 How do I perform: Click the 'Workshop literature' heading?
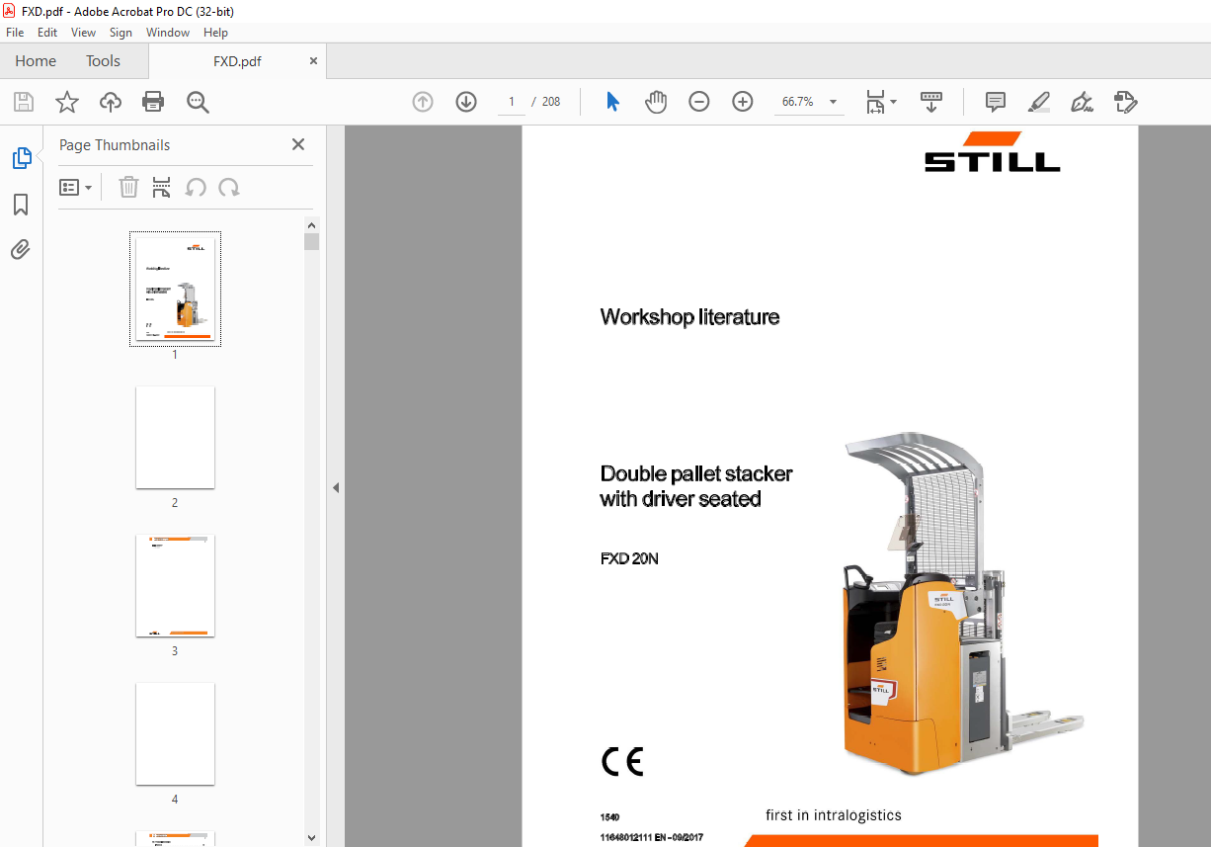click(x=689, y=317)
